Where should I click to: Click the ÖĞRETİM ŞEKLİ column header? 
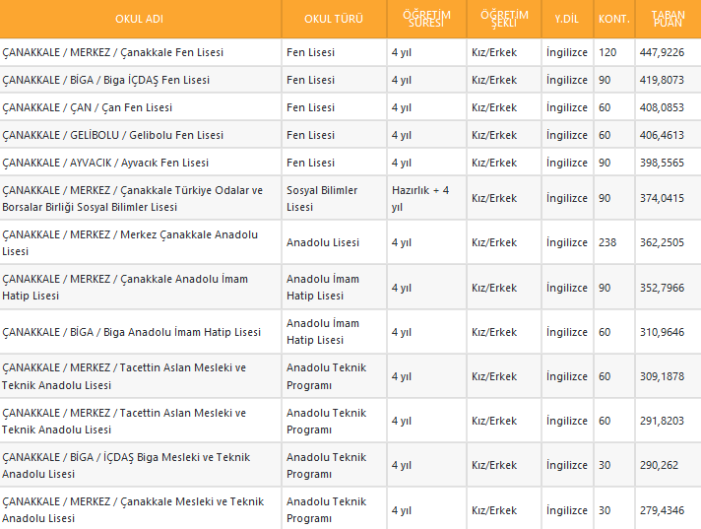tap(504, 19)
